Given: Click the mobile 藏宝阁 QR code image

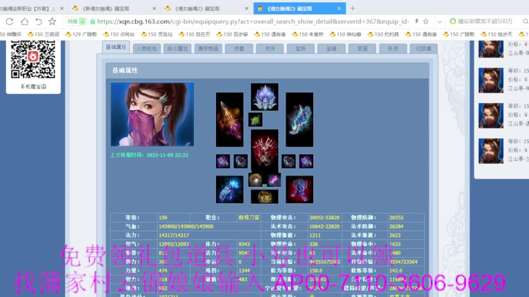Looking at the screenshot, I should coord(33,59).
